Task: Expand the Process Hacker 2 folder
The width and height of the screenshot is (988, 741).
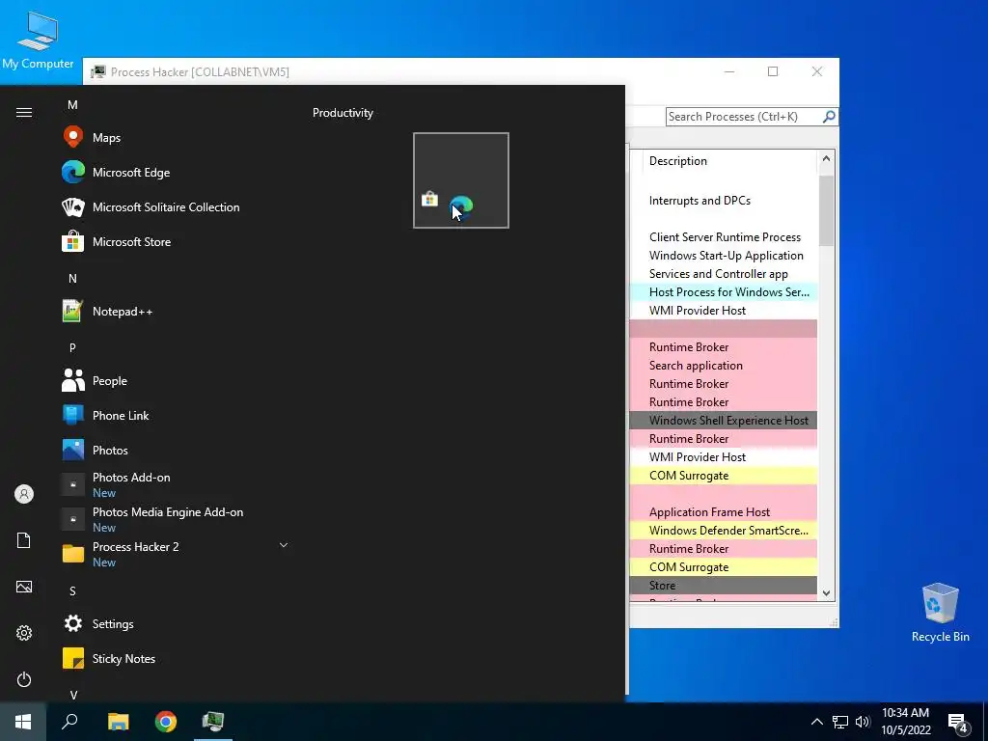Action: click(x=284, y=545)
